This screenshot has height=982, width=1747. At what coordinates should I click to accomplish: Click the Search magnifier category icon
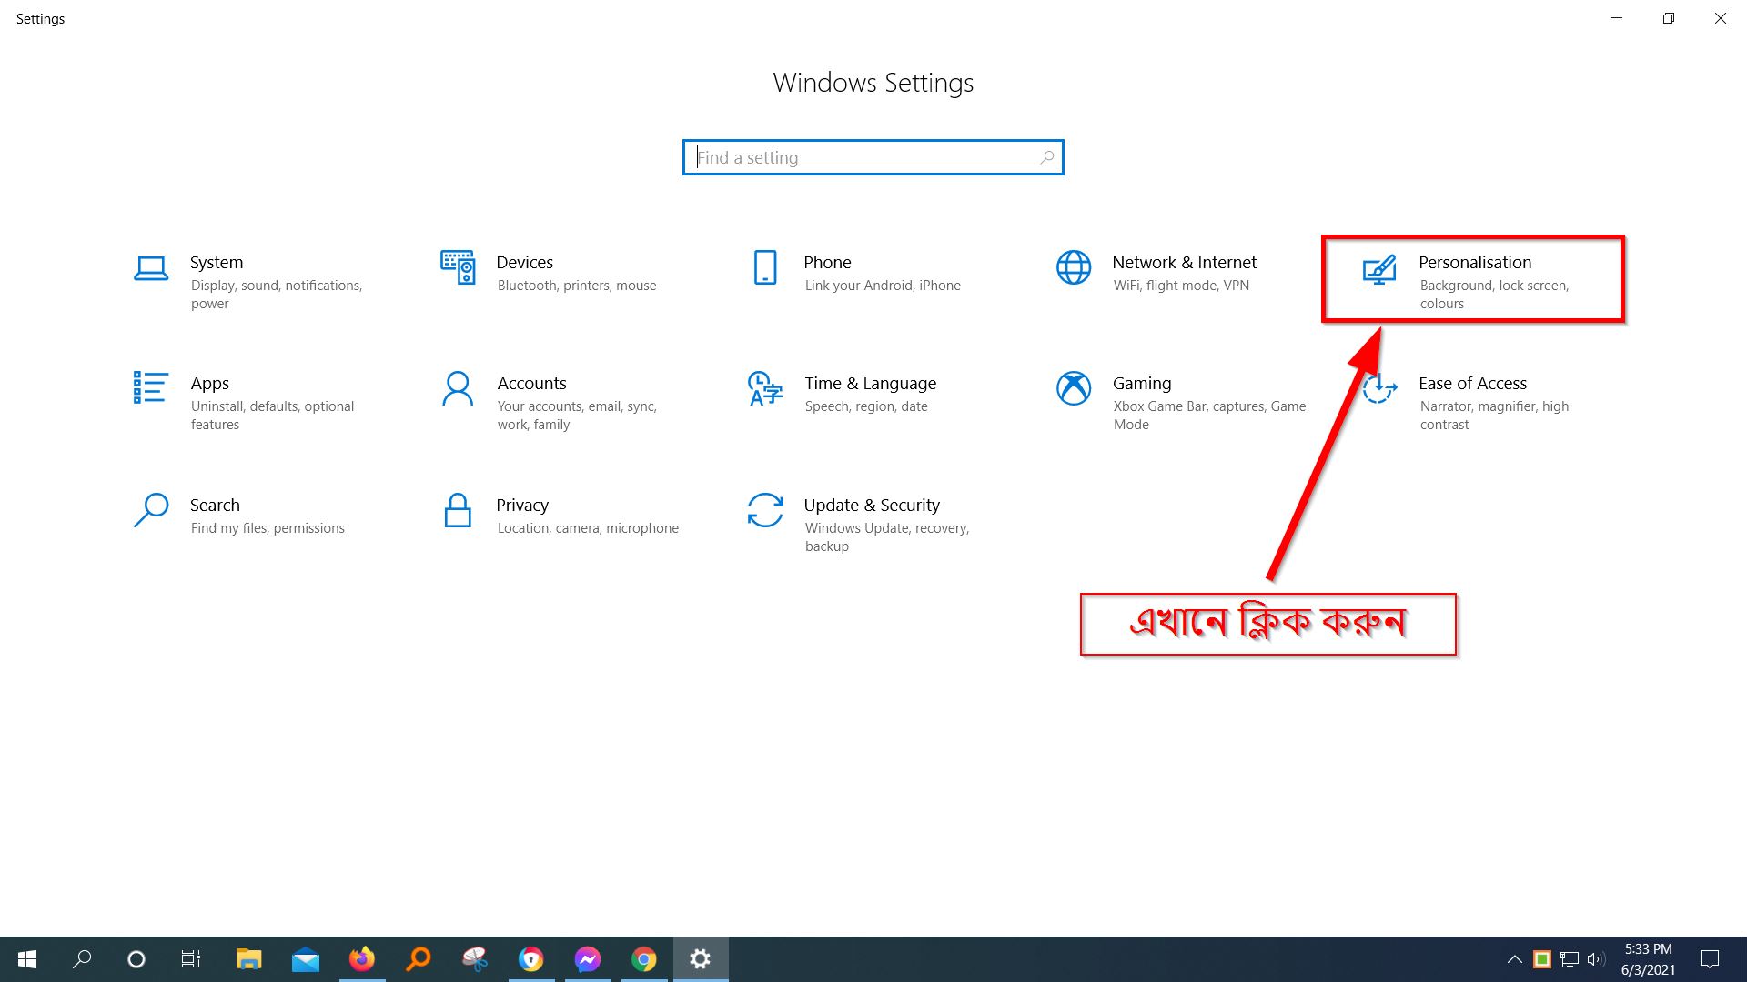click(151, 510)
